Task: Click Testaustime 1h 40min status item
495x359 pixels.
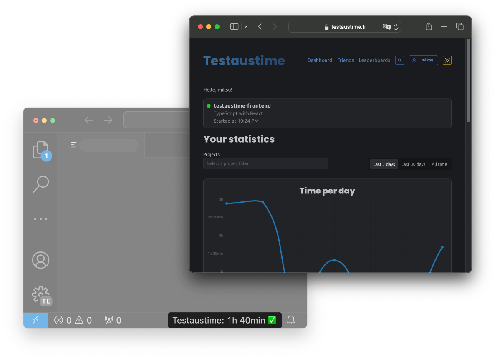Action: point(225,320)
